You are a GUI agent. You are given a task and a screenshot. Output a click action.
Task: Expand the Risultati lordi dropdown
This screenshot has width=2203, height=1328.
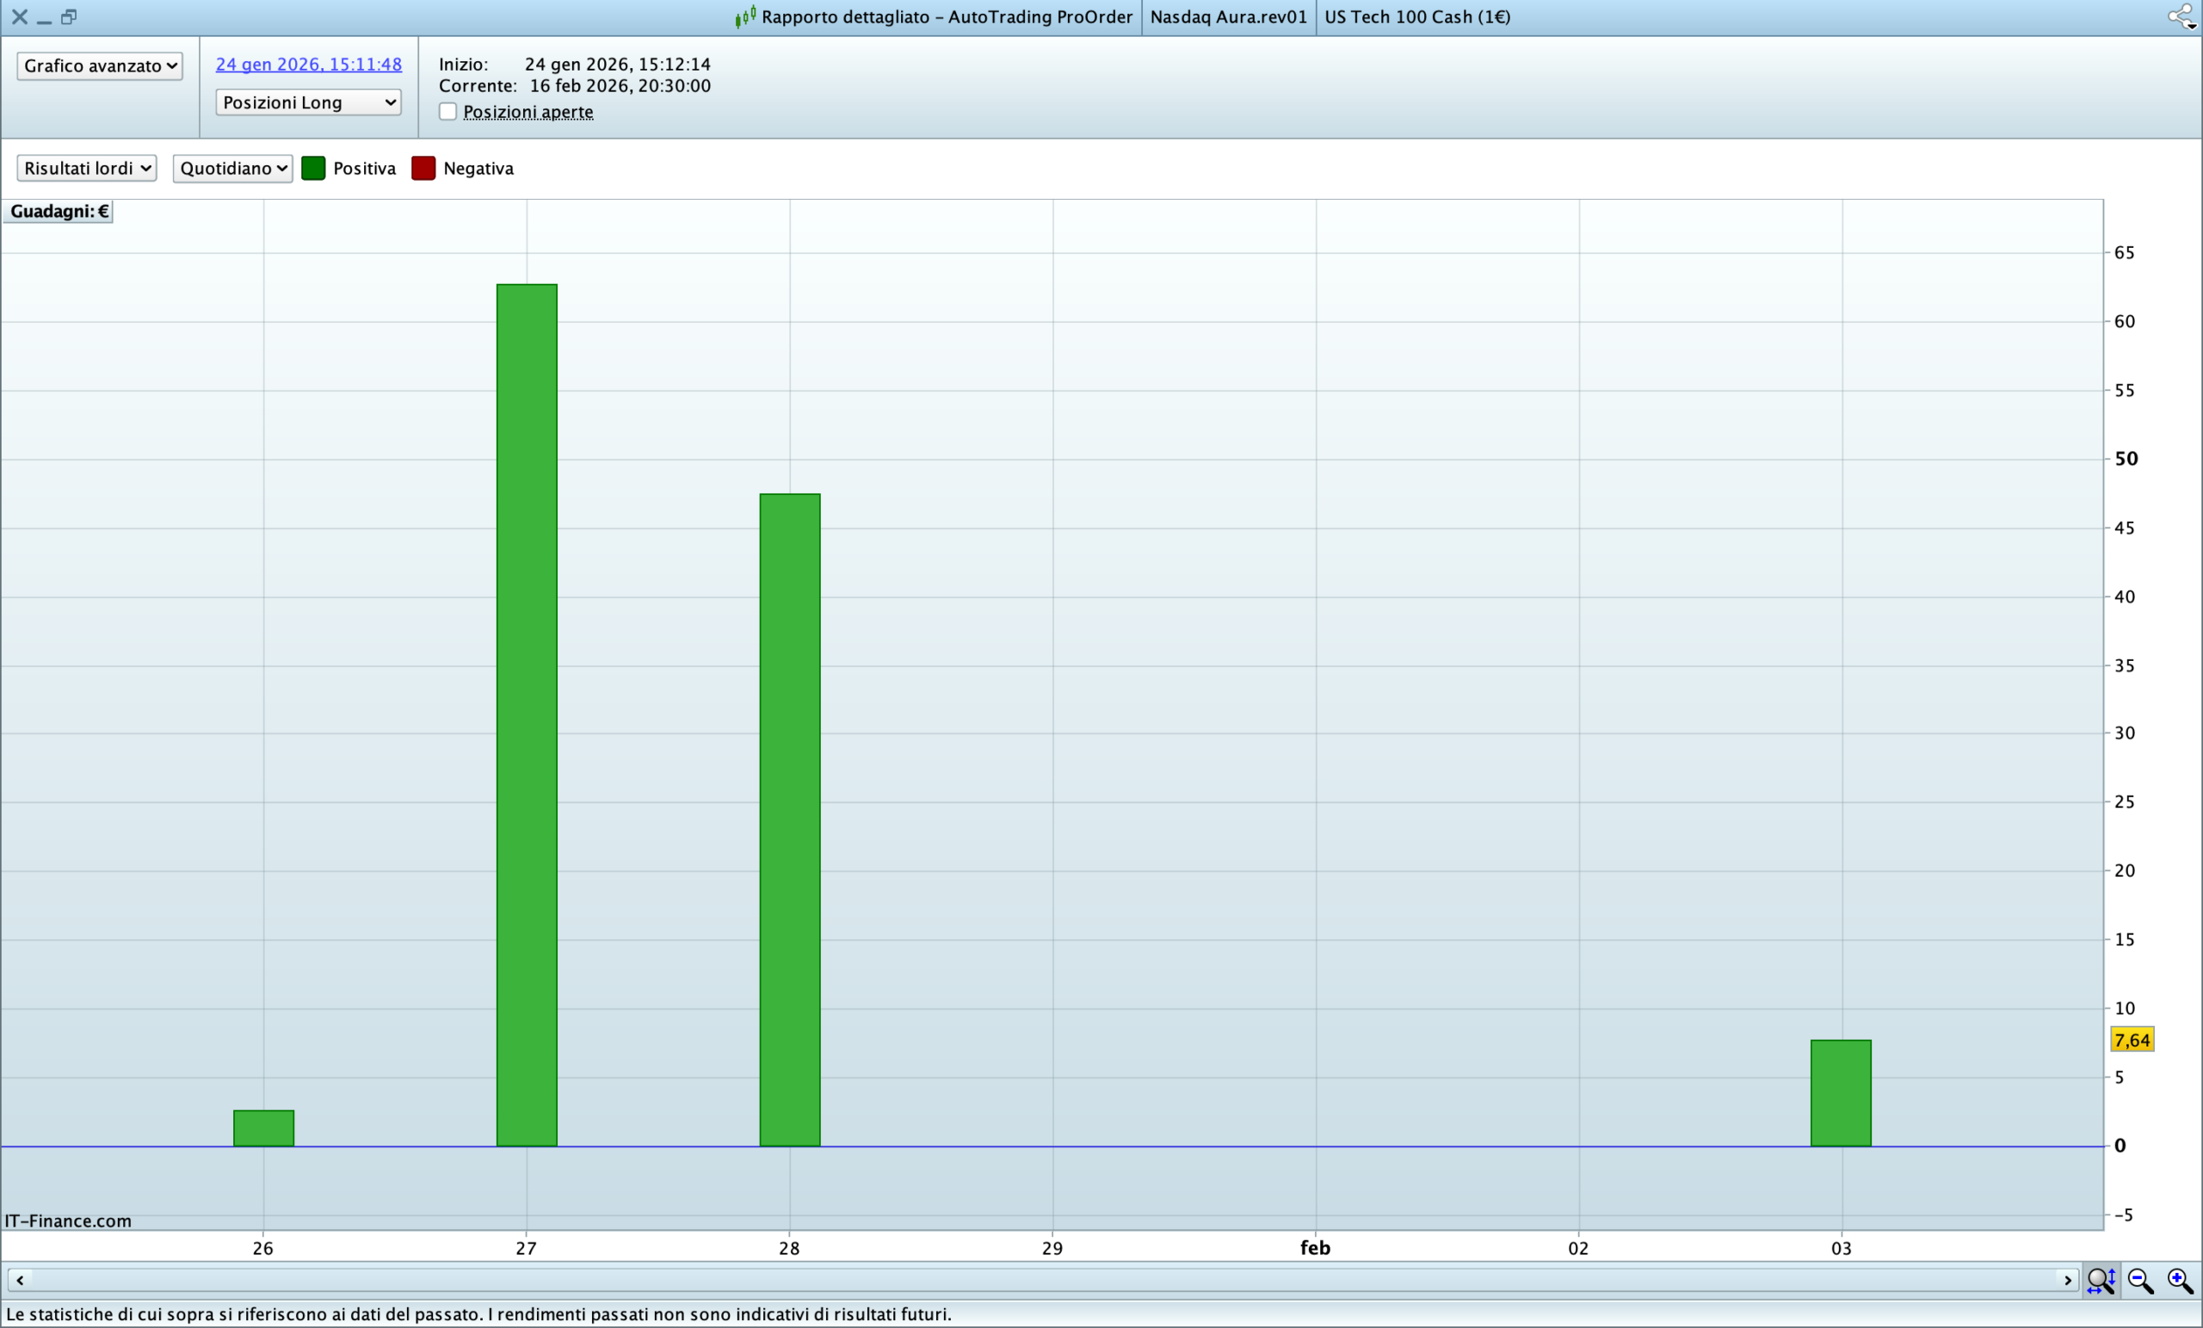click(87, 168)
